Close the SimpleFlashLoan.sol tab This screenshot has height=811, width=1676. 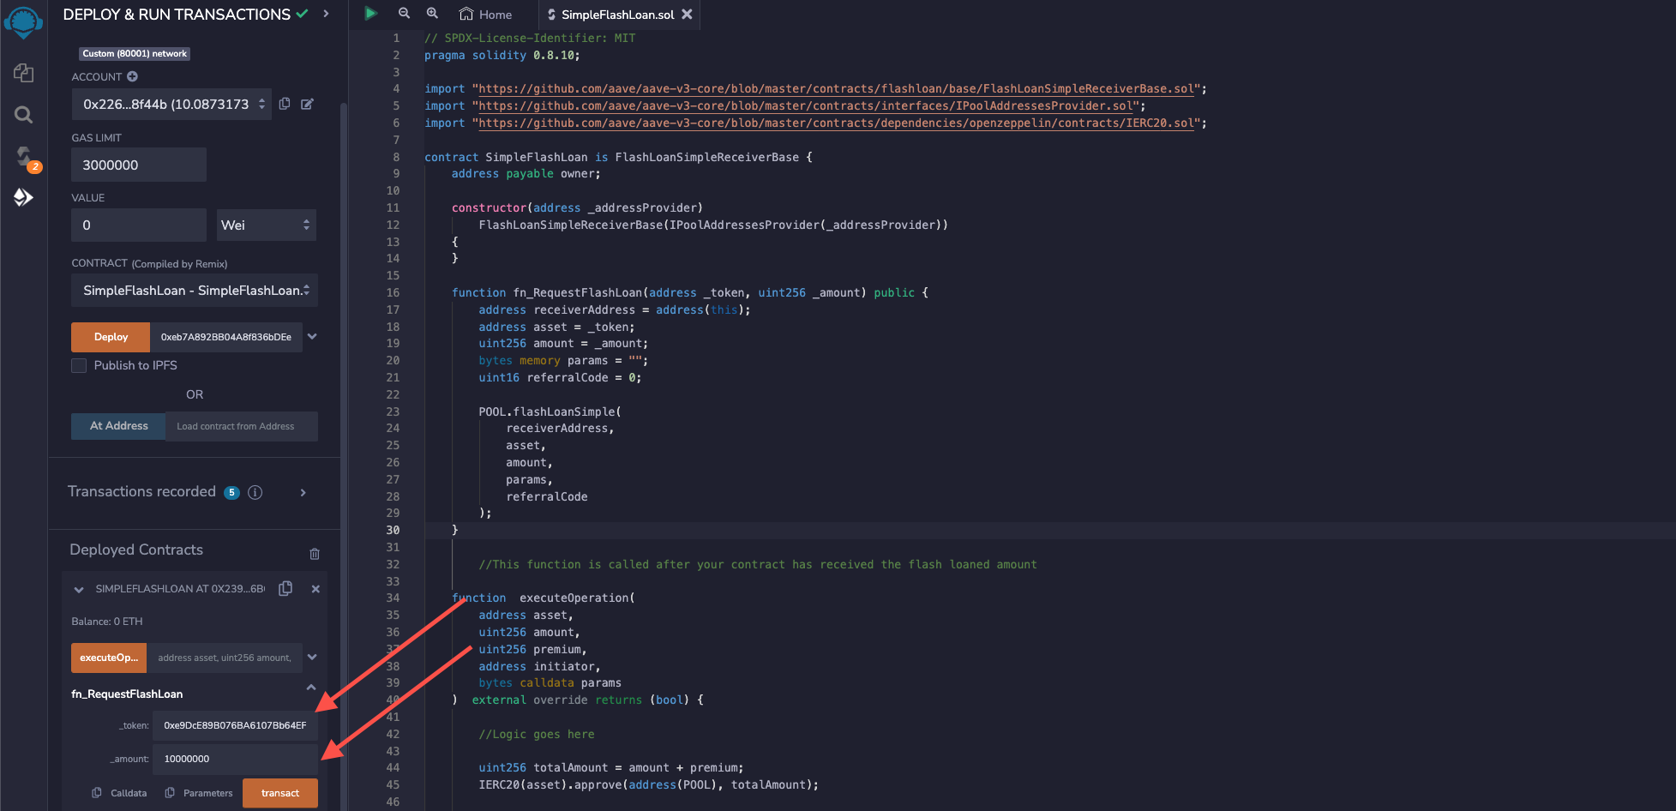(687, 15)
